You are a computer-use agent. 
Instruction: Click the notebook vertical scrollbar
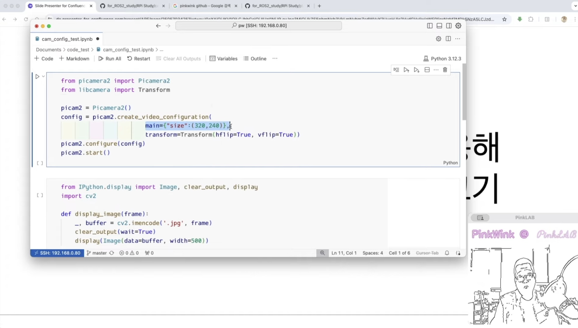click(464, 92)
